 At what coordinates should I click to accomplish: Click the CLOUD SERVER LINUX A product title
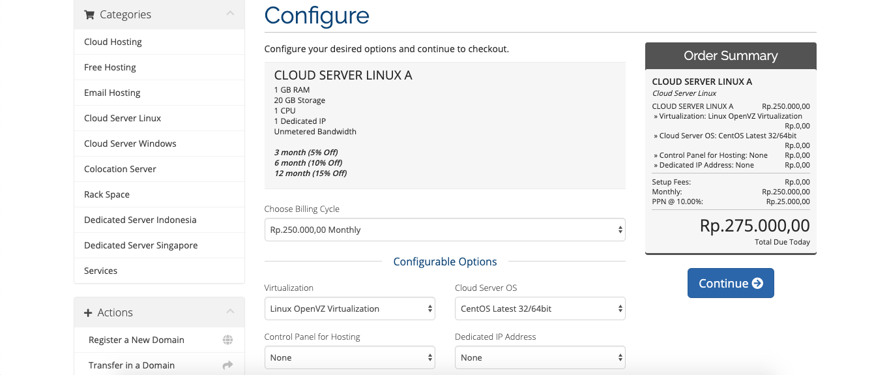[x=343, y=76]
